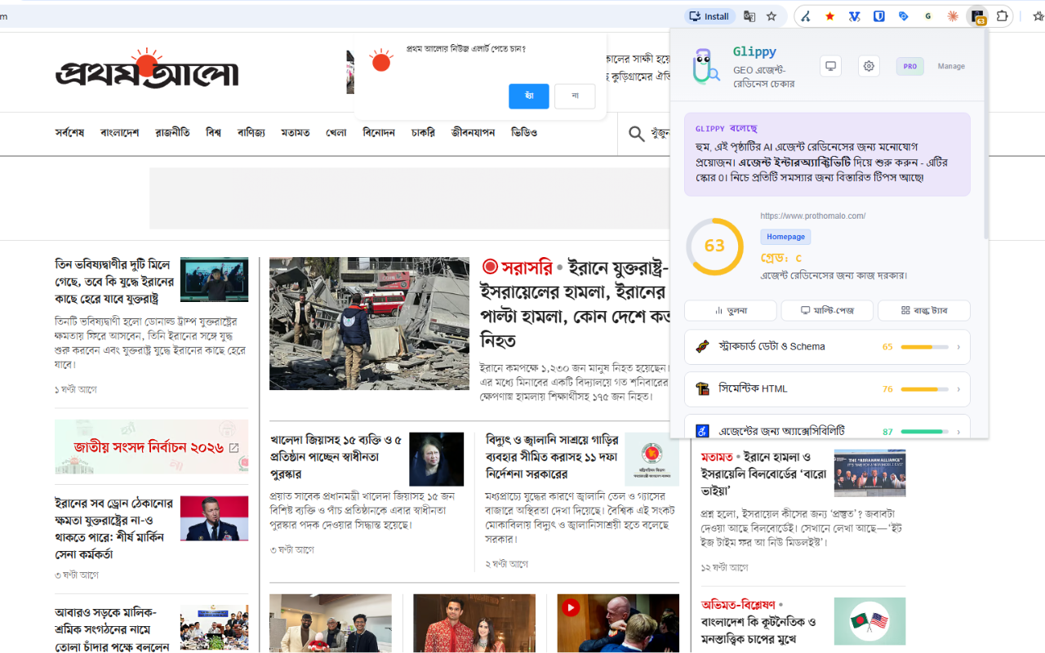This screenshot has width=1045, height=653.
Task: Open the সর্বশেষ menu item
Action: [69, 132]
